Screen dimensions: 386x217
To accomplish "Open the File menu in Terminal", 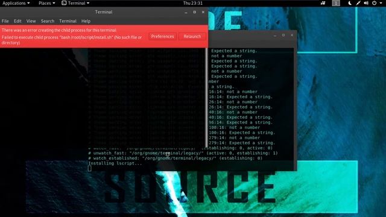I will coord(5,21).
